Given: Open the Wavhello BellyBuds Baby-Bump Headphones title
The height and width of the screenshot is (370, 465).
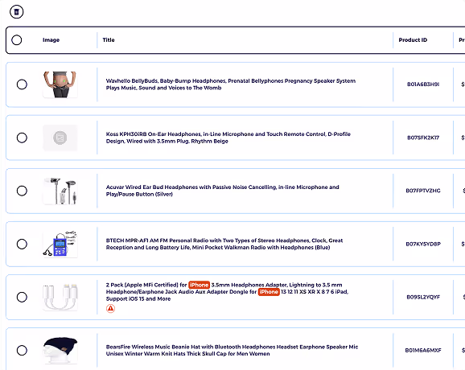Looking at the screenshot, I should tap(231, 84).
